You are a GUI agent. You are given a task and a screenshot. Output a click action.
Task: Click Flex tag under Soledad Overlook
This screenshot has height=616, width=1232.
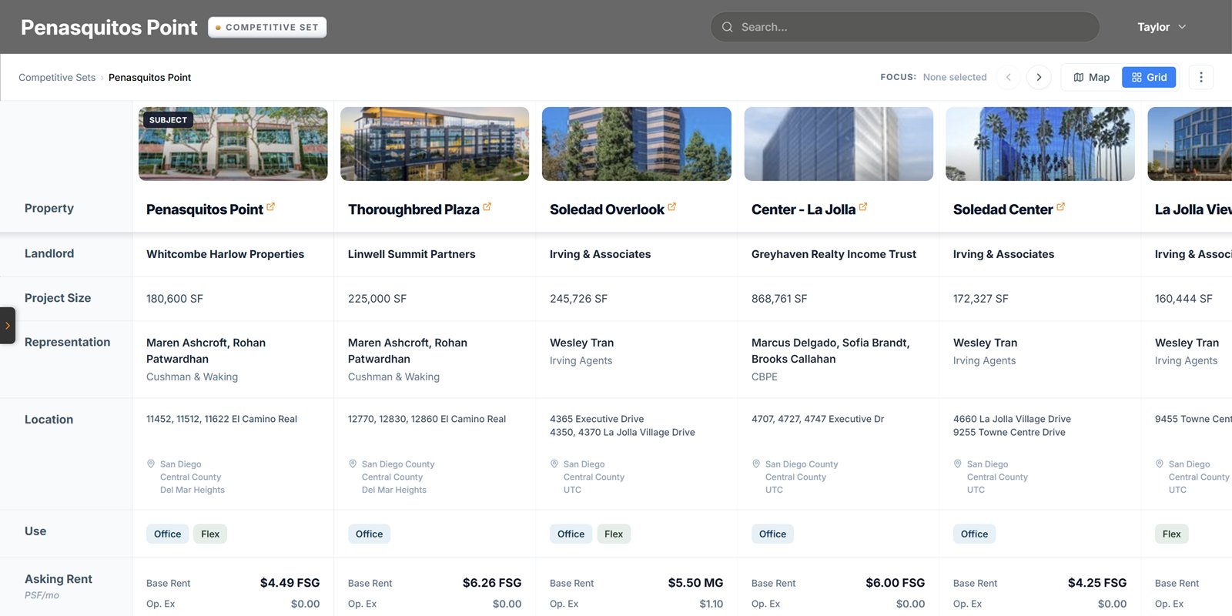(614, 534)
